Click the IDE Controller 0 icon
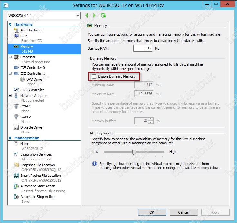The width and height of the screenshot is (237, 223). coord(16,67)
